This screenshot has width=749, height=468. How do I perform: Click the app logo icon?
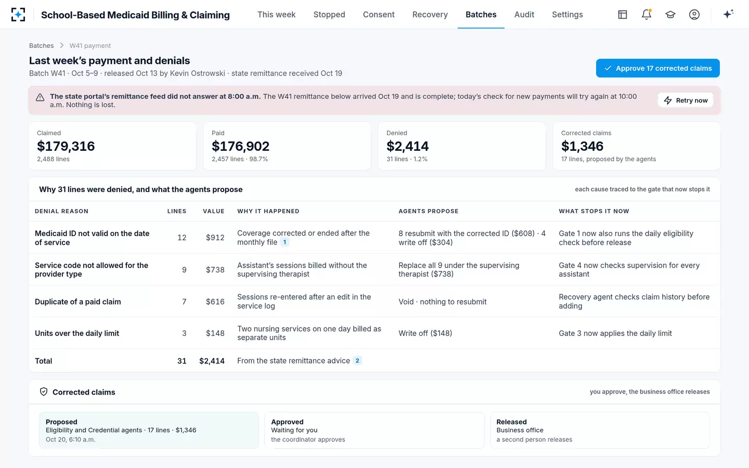coord(18,15)
